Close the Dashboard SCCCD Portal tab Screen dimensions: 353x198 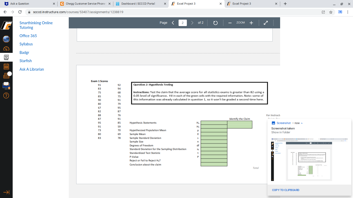[165, 4]
